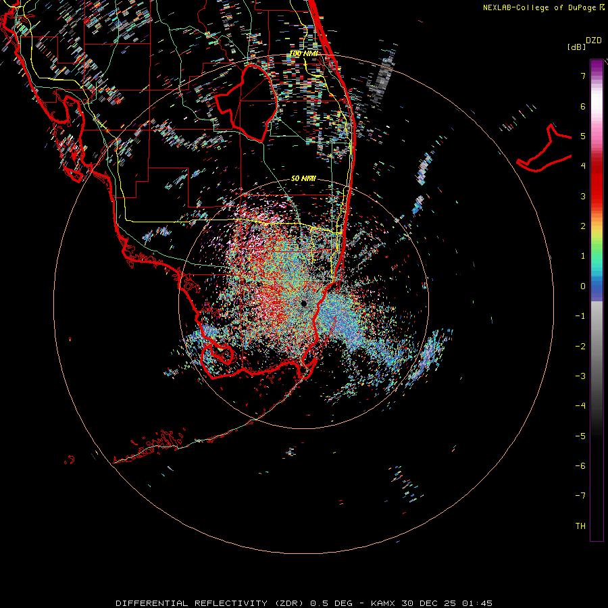Click the [dB] unit label
This screenshot has width=608, height=608.
point(576,47)
